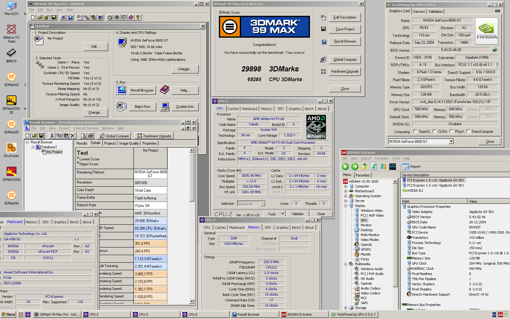This screenshot has height=319, width=510.
Task: Click the purple help book icon in 3DMark toolbar
Action: (x=131, y=17)
